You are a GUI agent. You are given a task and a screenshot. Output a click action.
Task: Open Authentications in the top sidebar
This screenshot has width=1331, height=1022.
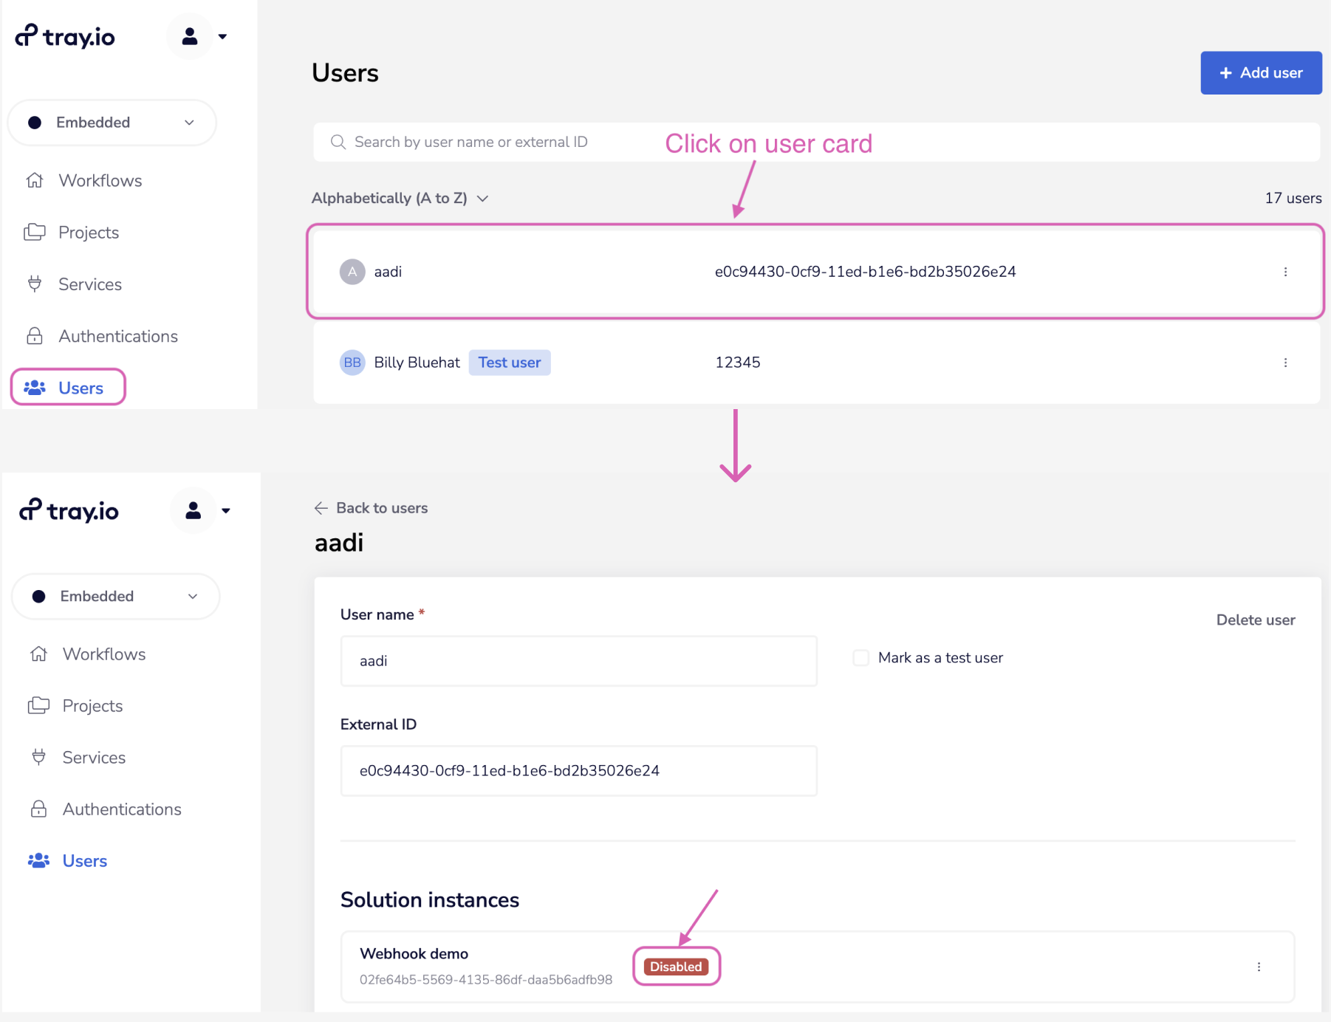pyautogui.click(x=117, y=337)
